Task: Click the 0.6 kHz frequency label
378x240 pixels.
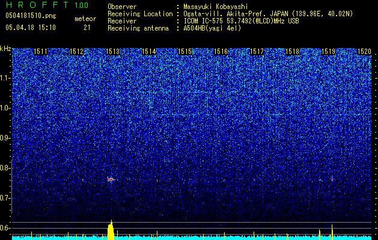Action: [5, 228]
